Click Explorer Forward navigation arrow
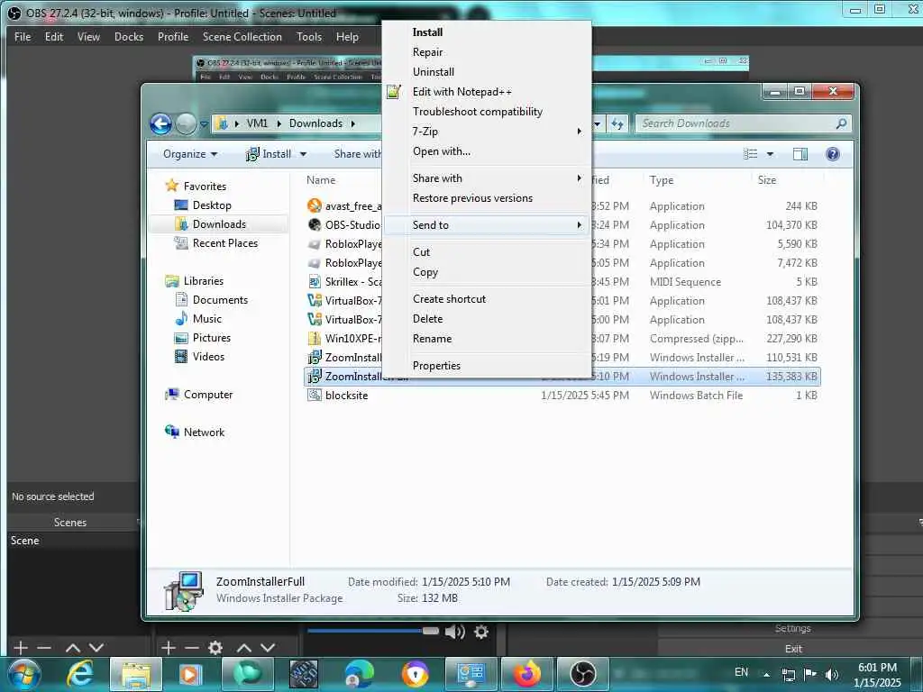The height and width of the screenshot is (692, 923). coord(186,123)
